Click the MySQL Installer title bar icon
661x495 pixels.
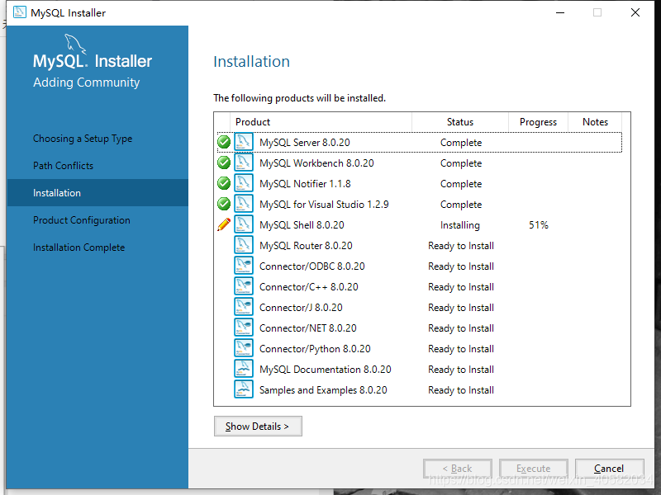point(19,12)
